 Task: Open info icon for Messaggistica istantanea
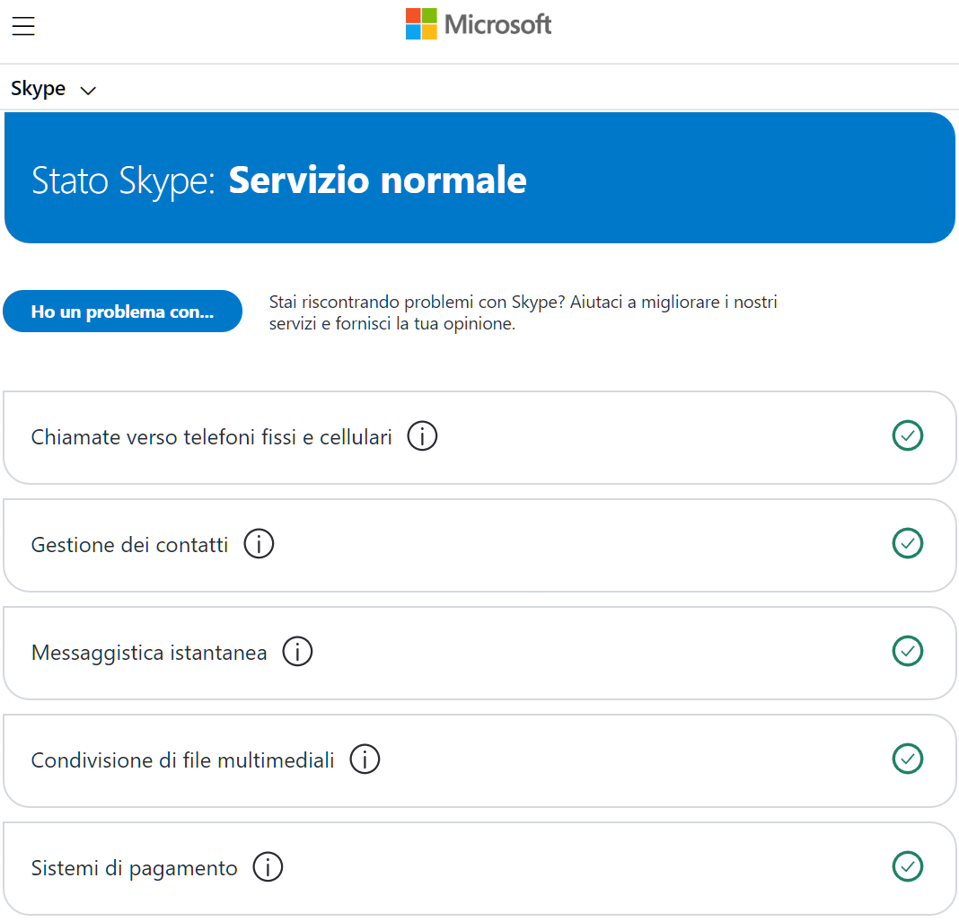[297, 652]
